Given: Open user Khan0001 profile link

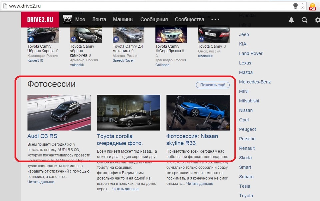Looking at the screenshot, I should [x=206, y=56].
